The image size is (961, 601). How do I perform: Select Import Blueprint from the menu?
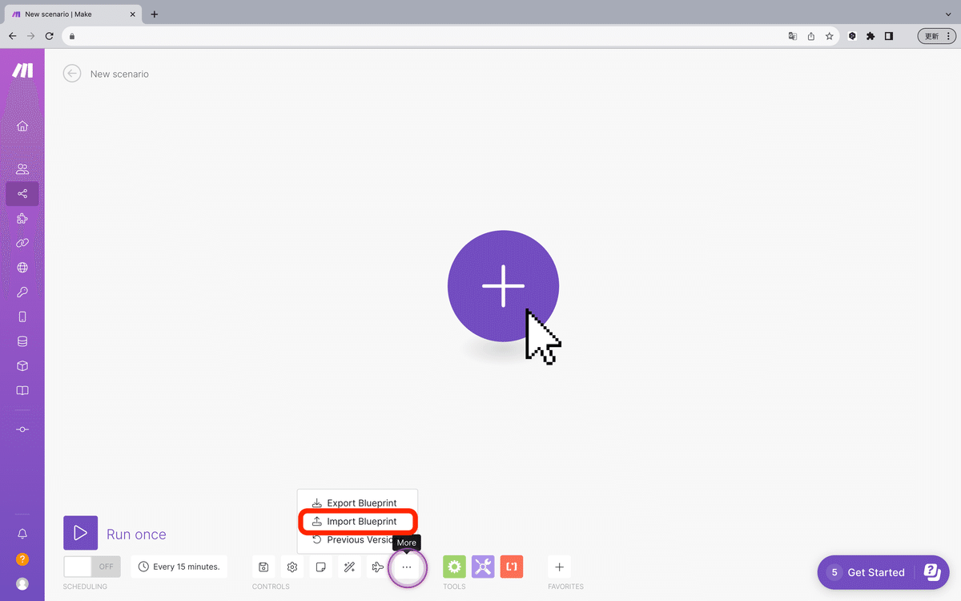click(x=357, y=522)
